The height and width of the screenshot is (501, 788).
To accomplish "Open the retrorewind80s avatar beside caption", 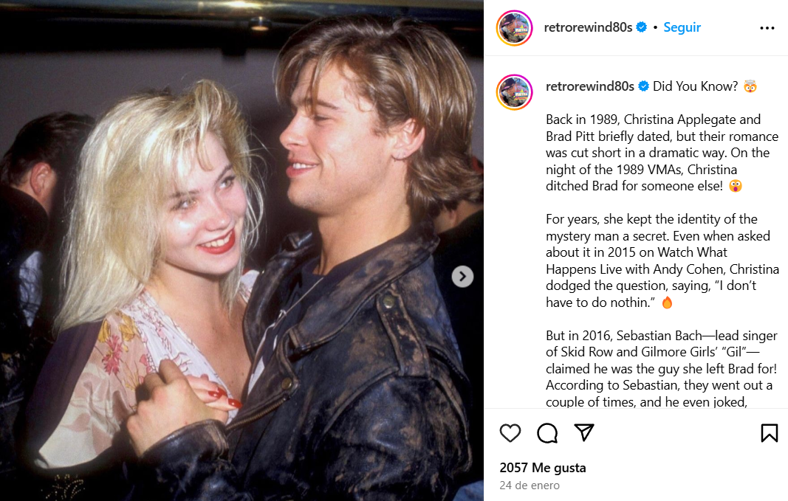I will [514, 92].
